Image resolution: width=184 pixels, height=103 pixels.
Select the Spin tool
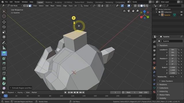point(4,83)
